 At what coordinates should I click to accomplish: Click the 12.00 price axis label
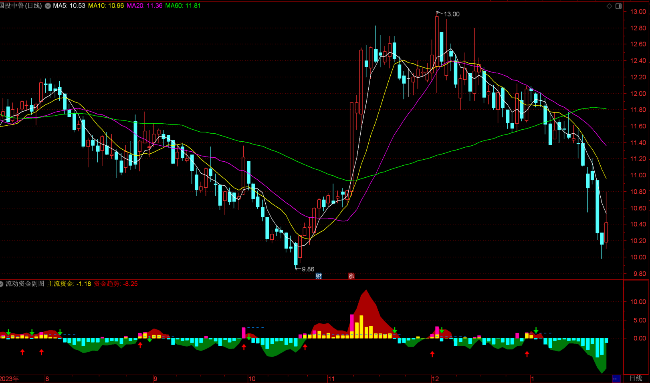(x=638, y=94)
